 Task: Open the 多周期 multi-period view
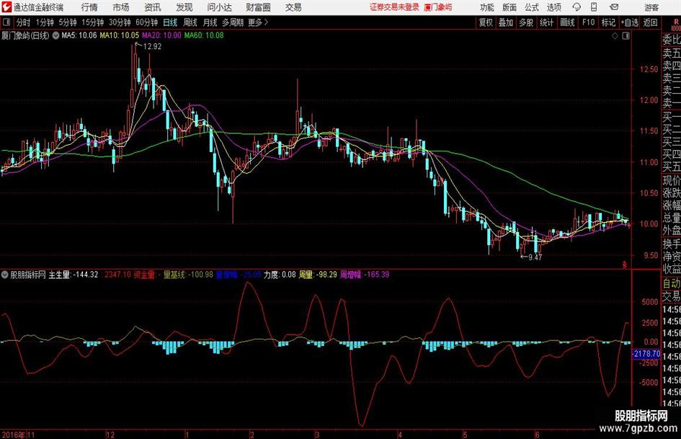233,22
